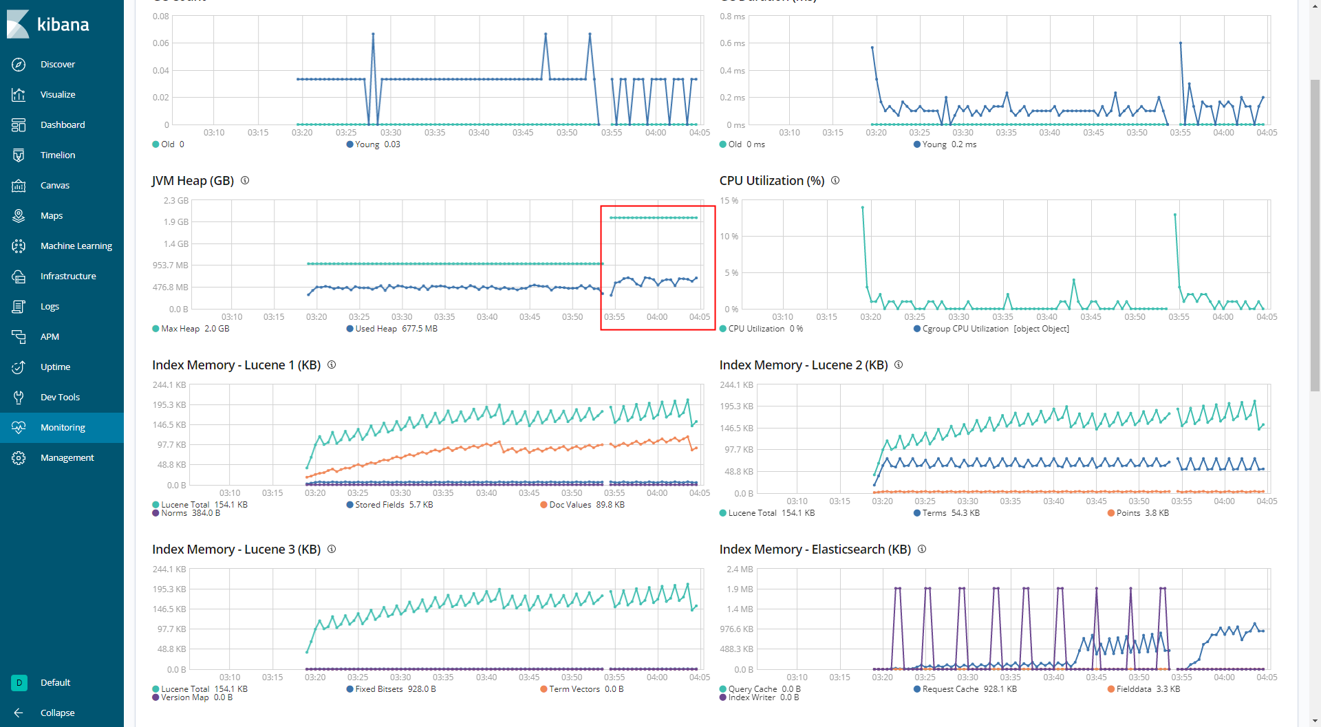Toggle the Stored Fields legend series
1321x727 pixels.
[389, 505]
